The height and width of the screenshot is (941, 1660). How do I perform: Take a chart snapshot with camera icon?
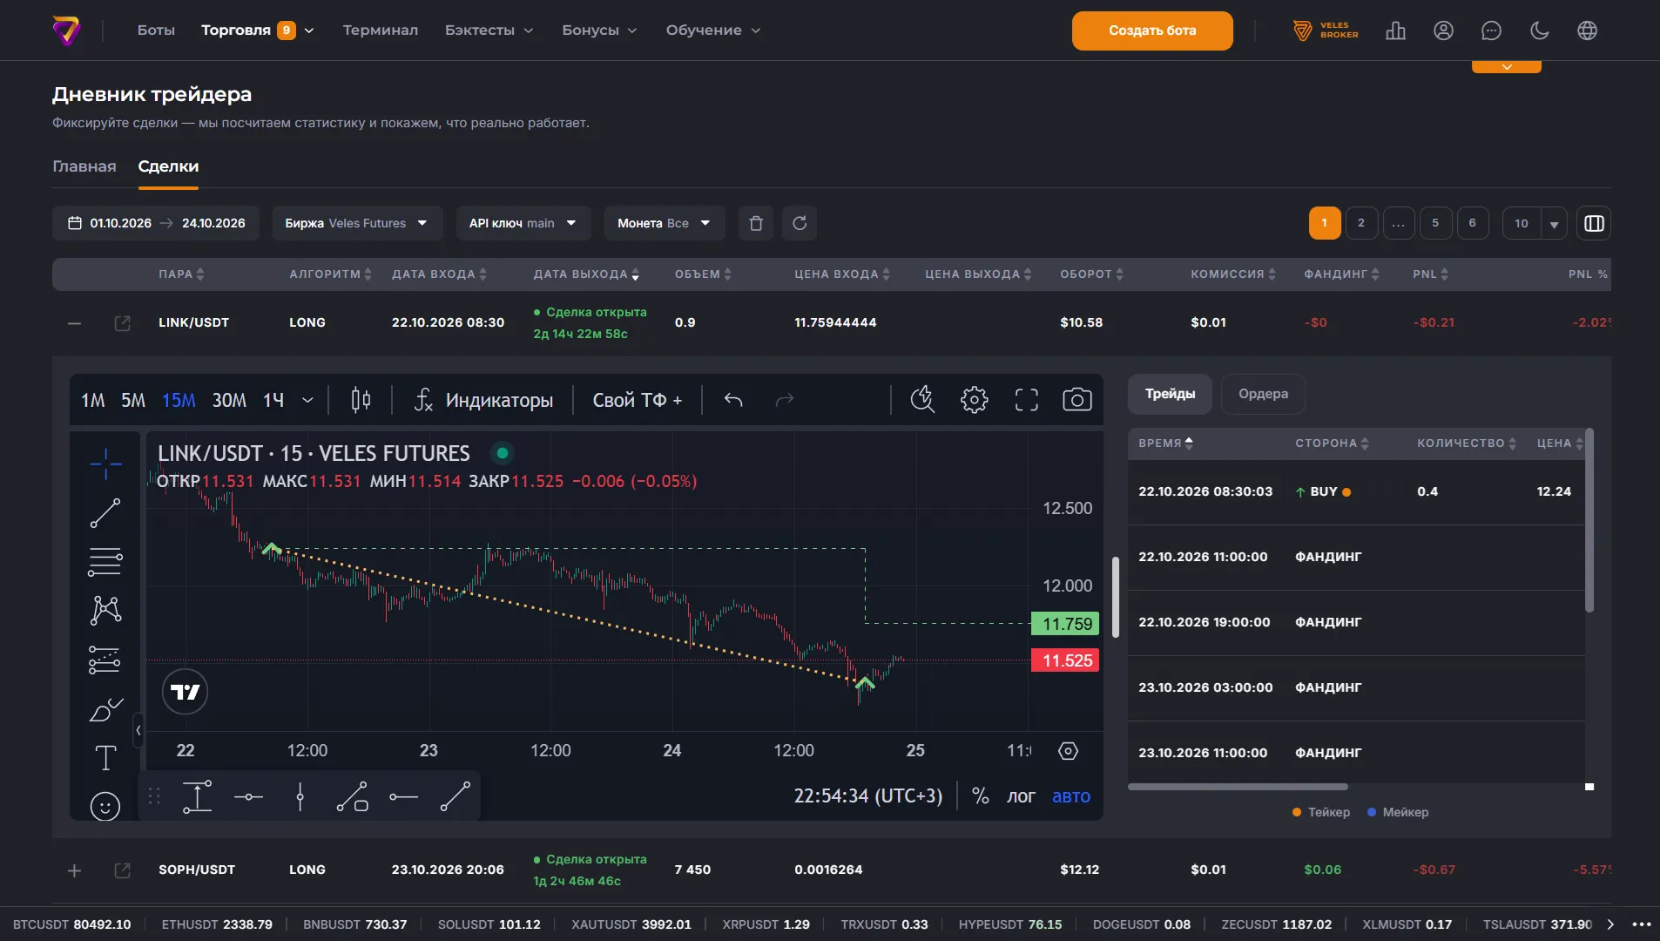point(1077,400)
